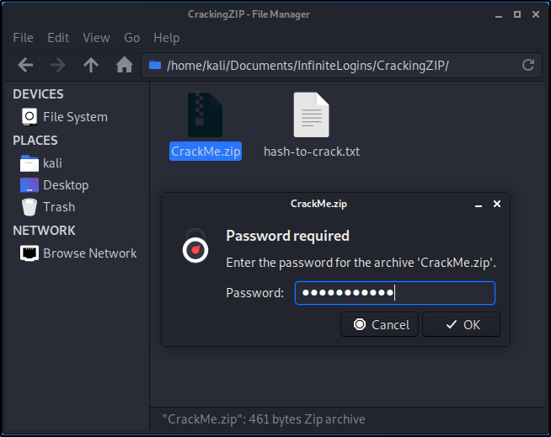Select the CrackMe.zip archive icon

pyautogui.click(x=206, y=115)
